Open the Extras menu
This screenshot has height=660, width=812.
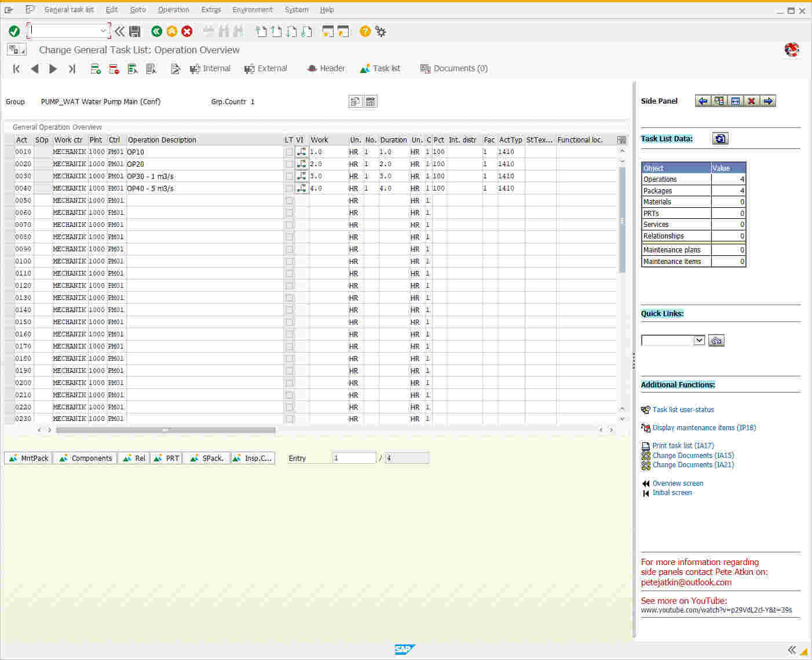coord(211,9)
